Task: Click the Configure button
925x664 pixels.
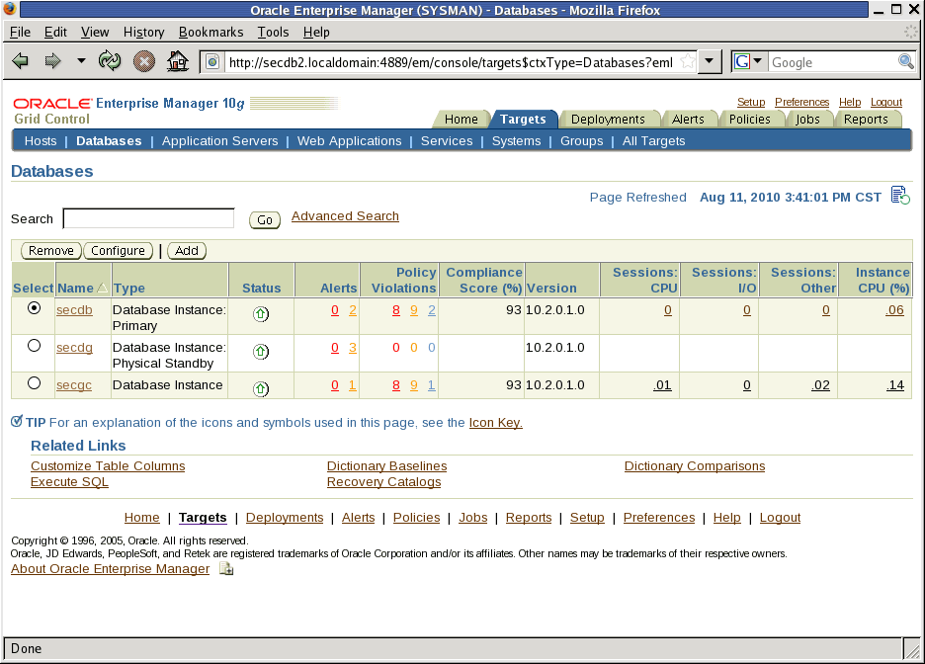Action: tap(118, 251)
